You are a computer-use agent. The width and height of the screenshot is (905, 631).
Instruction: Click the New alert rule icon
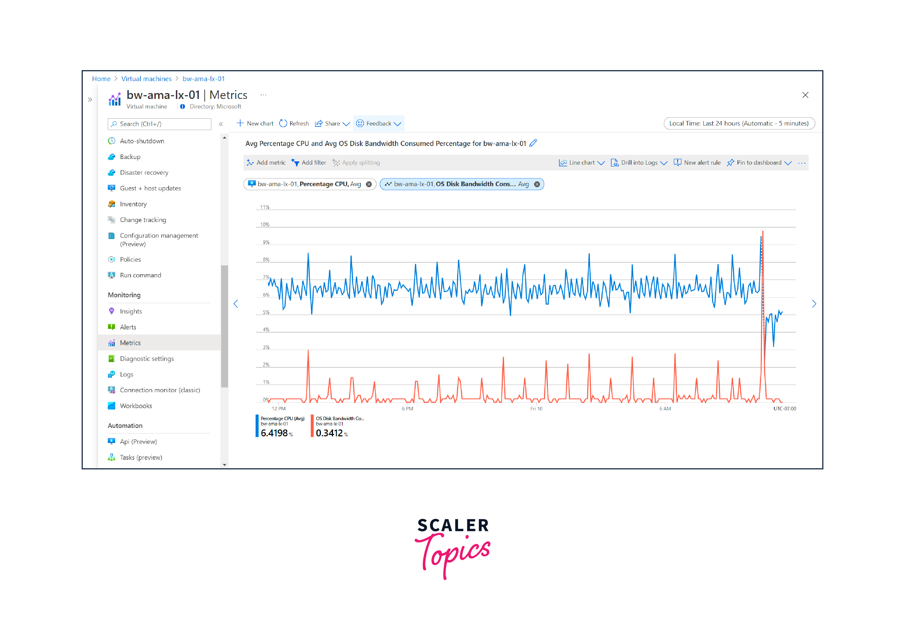[x=677, y=163]
